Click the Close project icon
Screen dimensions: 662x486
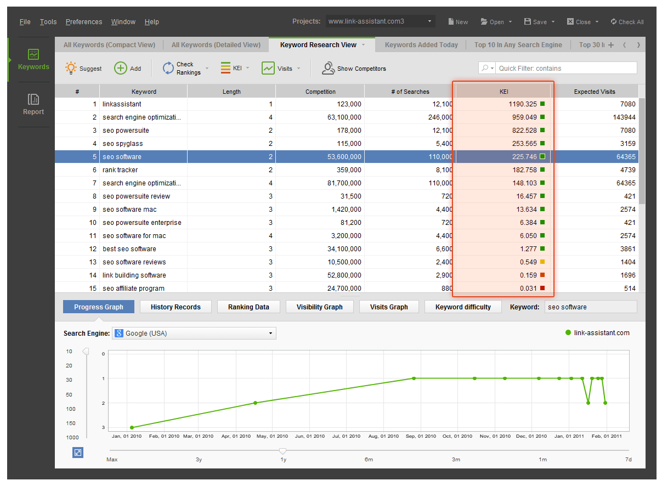click(570, 22)
